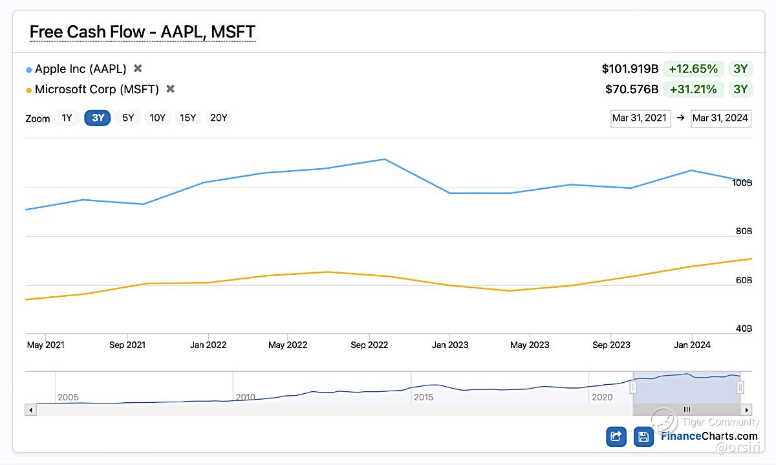Remove Apple Inc (AAPL) series with X icon
This screenshot has height=465, width=776.
coord(138,69)
